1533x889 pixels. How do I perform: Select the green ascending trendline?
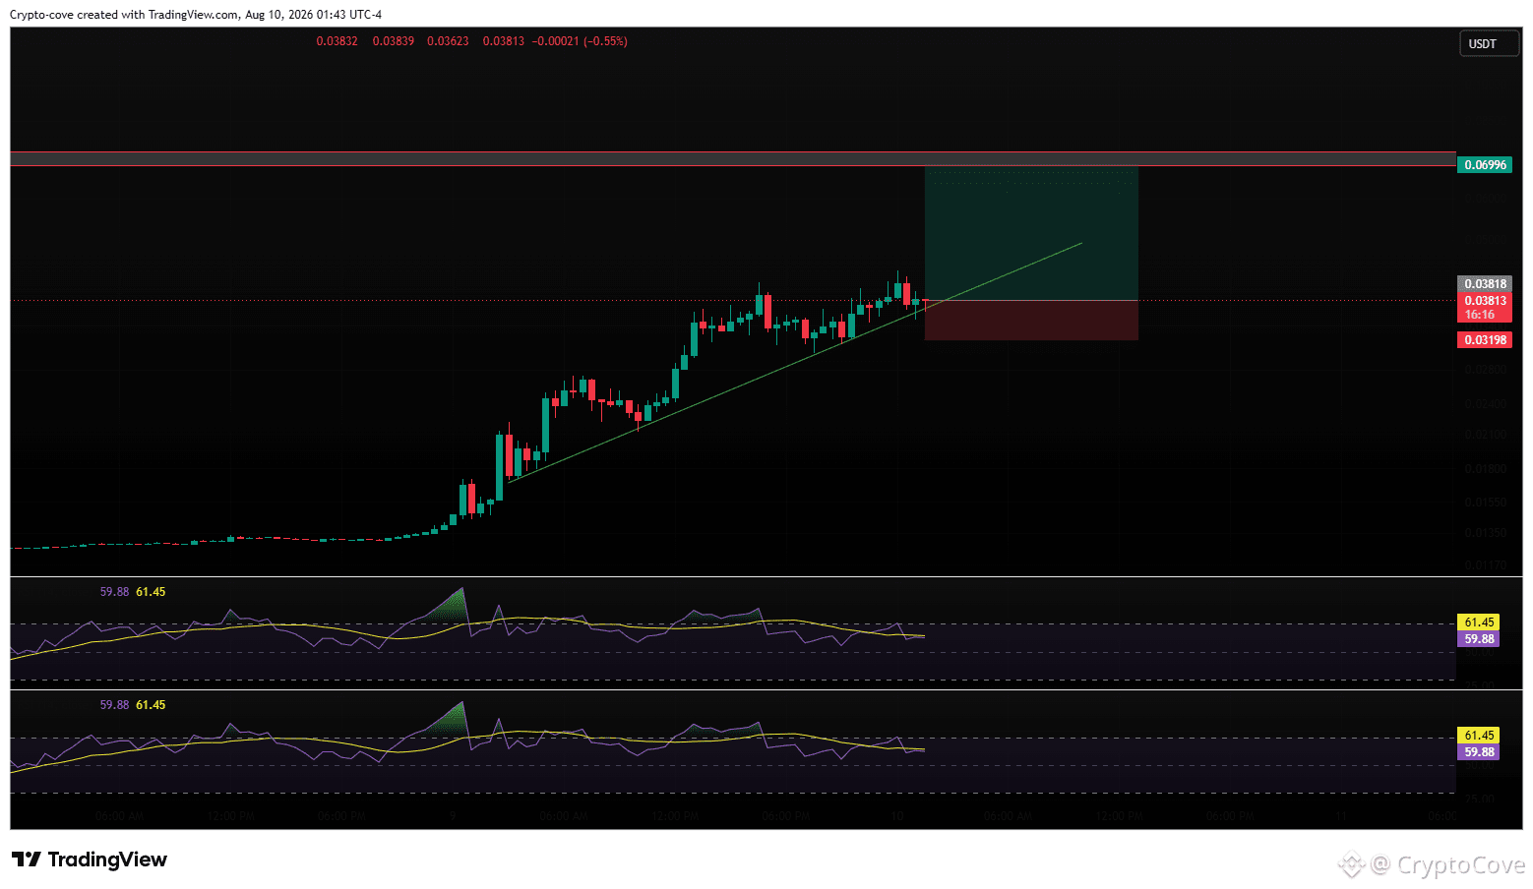click(795, 362)
